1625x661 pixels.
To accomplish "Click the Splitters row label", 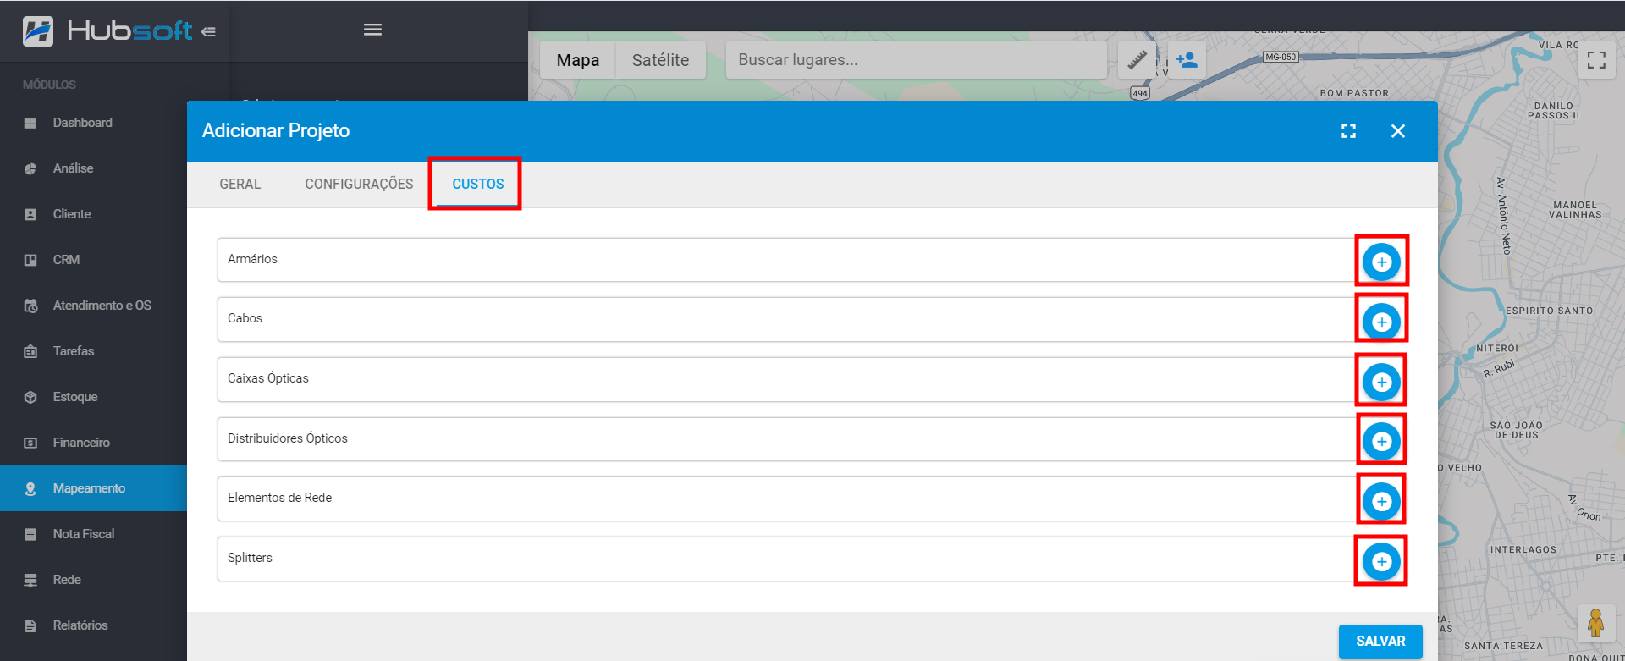I will click(x=250, y=558).
